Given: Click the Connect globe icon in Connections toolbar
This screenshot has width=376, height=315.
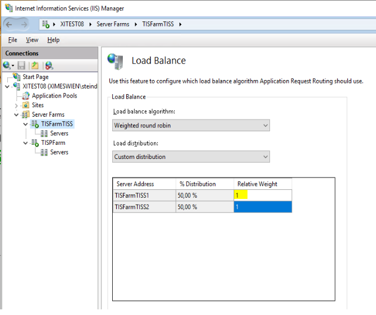Looking at the screenshot, I should 7,65.
